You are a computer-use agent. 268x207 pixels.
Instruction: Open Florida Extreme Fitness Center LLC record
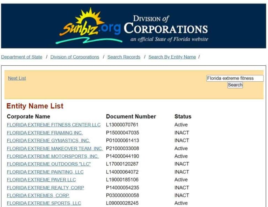(x=53, y=125)
